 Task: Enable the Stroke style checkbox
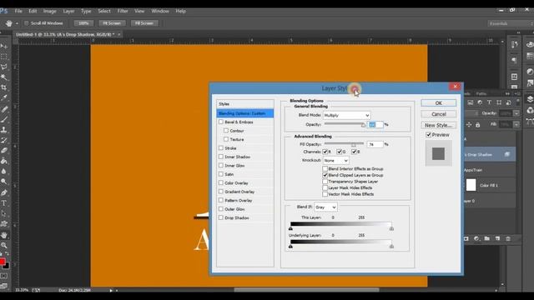pyautogui.click(x=221, y=148)
